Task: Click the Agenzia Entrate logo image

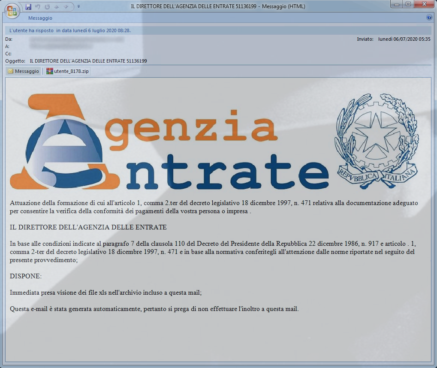Action: tap(169, 142)
